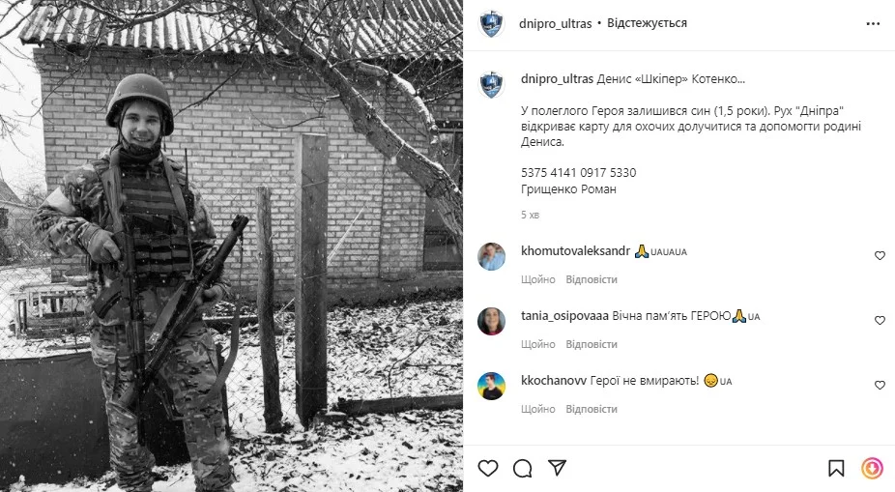Click the black-and-white soldier photo
Viewport: 895px width, 492px height.
pos(231,246)
